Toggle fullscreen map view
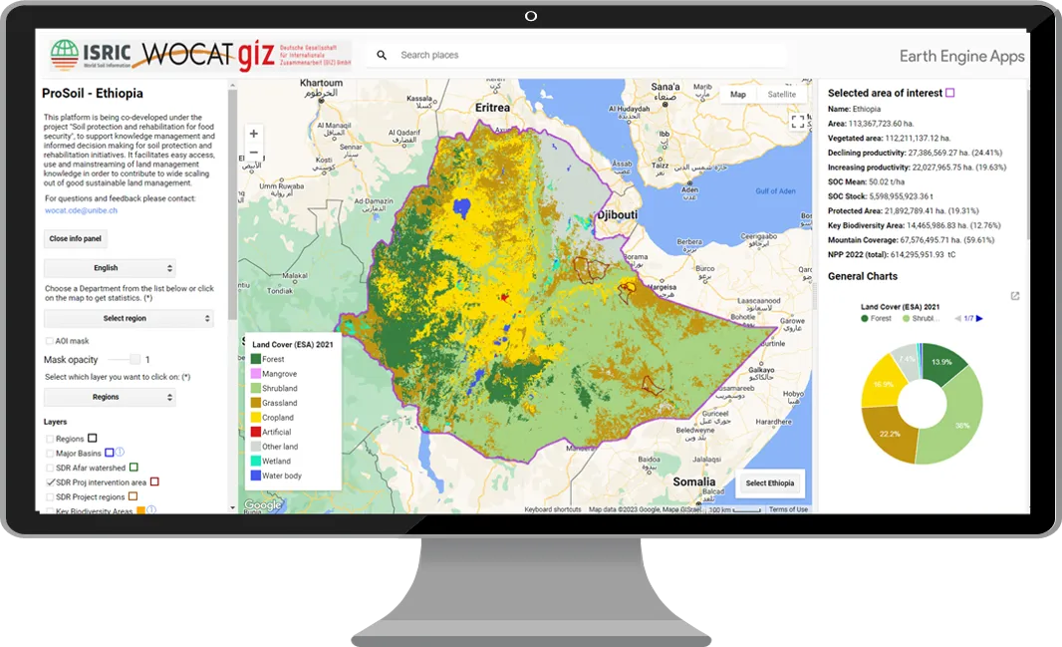This screenshot has height=647, width=1062. click(797, 122)
